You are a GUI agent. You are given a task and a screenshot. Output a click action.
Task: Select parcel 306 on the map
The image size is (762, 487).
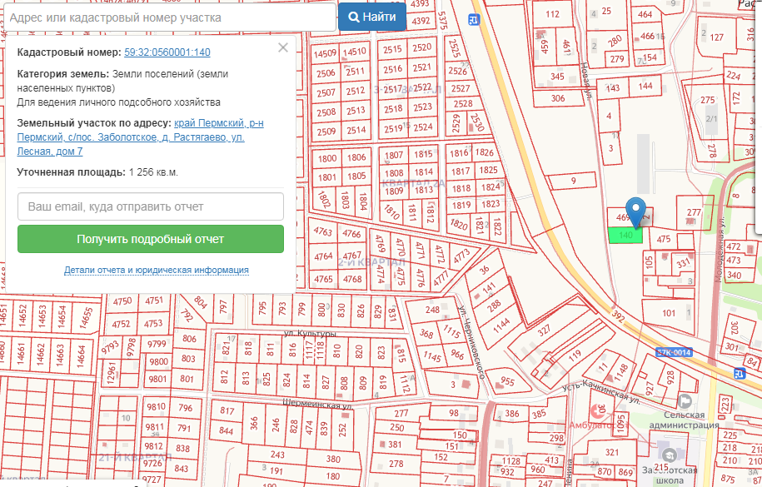point(558,98)
